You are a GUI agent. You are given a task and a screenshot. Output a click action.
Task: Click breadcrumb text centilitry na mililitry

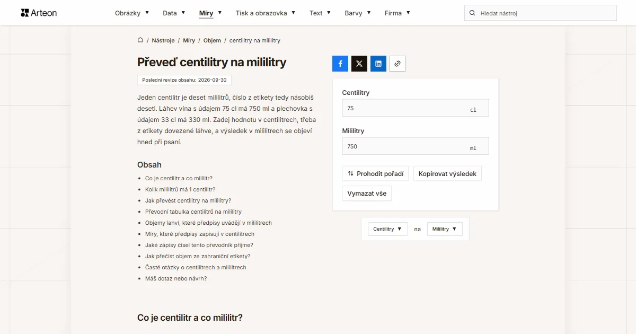[255, 40]
